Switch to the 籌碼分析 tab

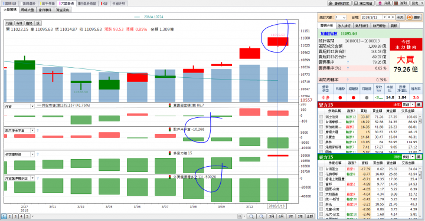pyautogui.click(x=326, y=25)
